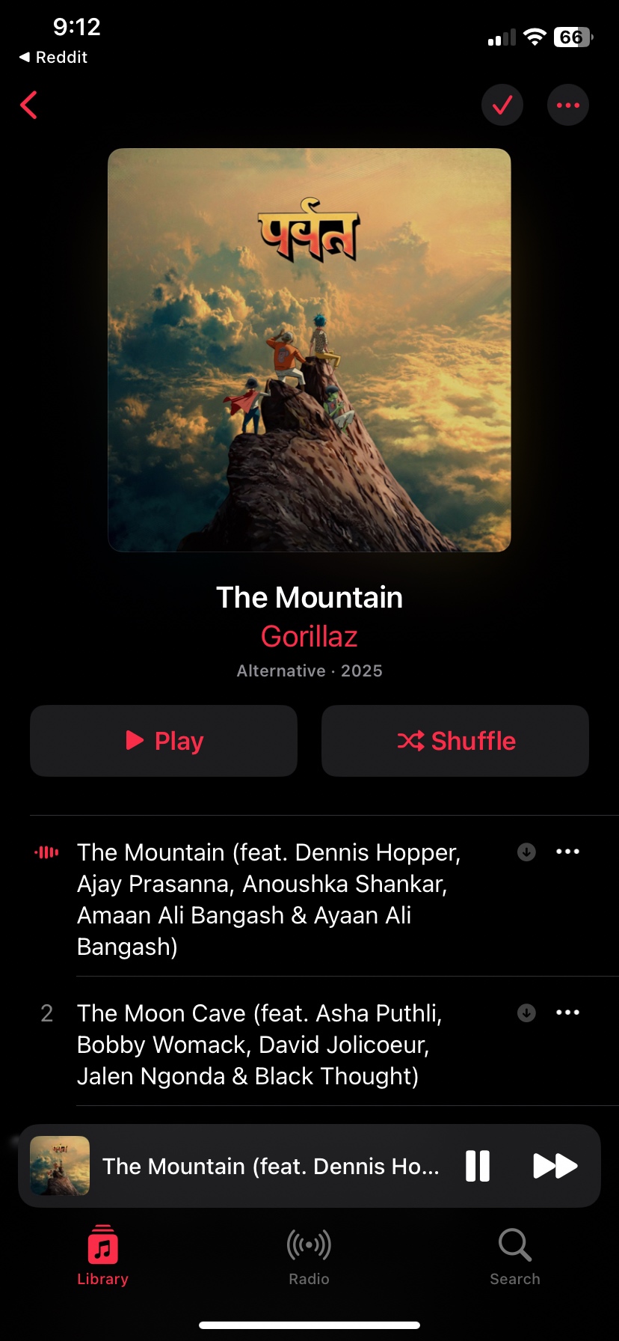Image resolution: width=619 pixels, height=1341 pixels.
Task: Shuffle the album tracks
Action: tap(455, 741)
